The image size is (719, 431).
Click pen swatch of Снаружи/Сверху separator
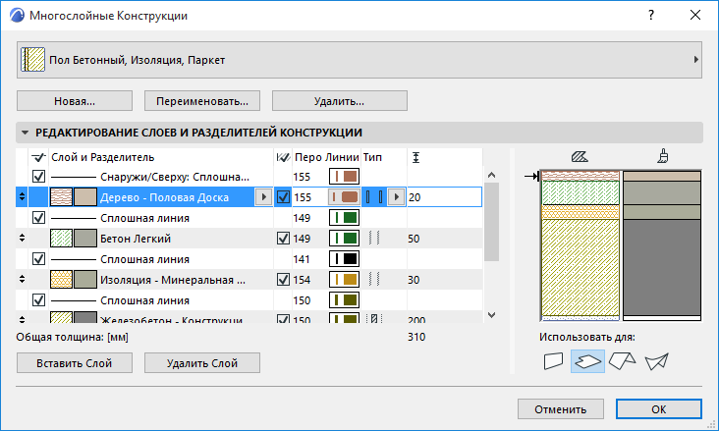tap(344, 177)
